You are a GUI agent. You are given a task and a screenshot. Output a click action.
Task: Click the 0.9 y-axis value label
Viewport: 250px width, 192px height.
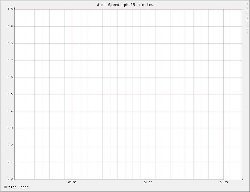click(10, 26)
